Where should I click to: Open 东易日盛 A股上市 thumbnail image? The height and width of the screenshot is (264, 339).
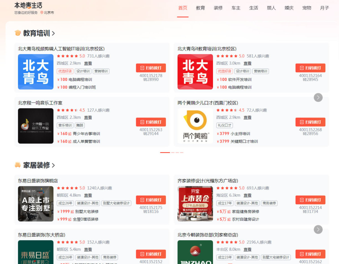tap(36, 204)
